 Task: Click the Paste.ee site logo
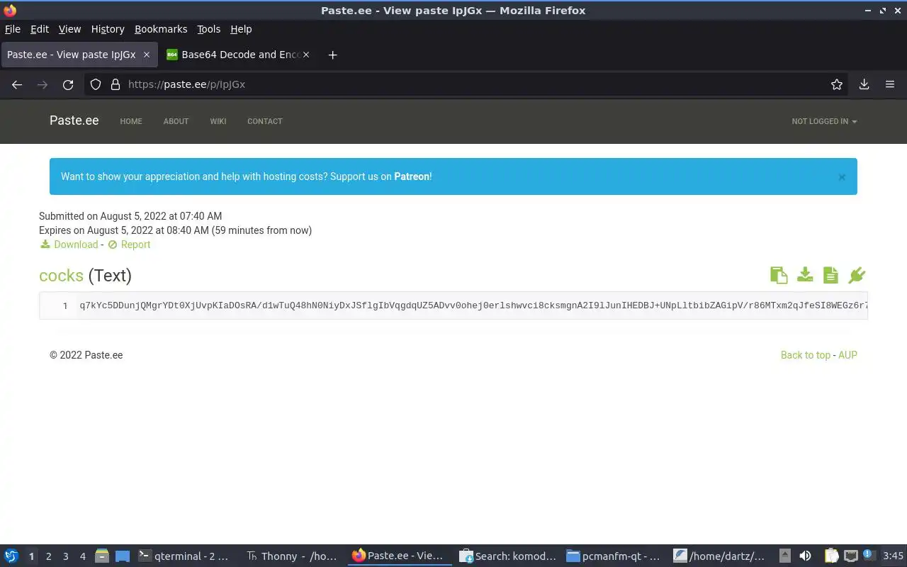pyautogui.click(x=74, y=120)
